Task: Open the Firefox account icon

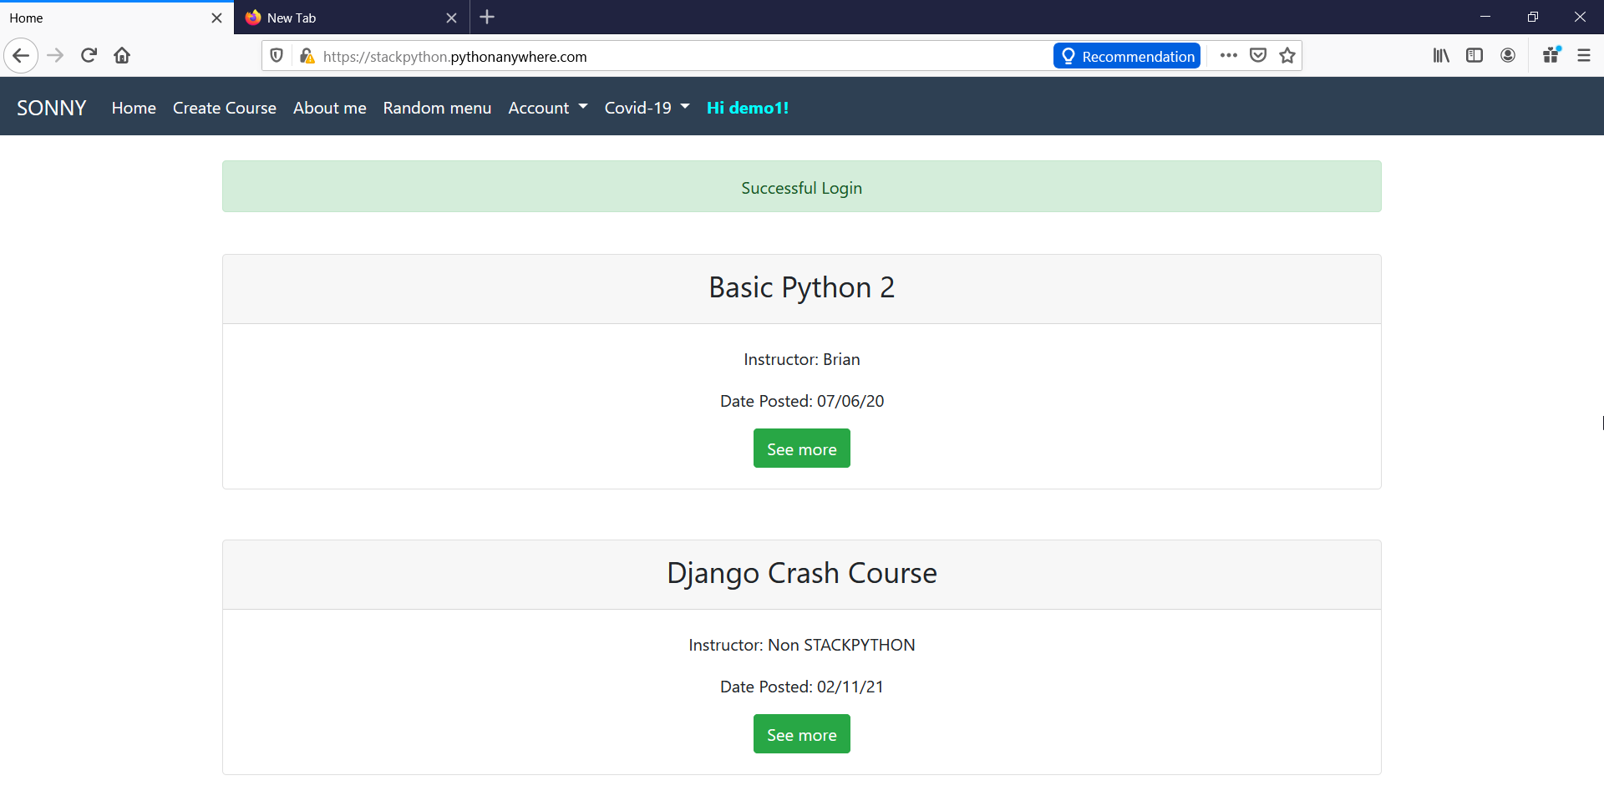Action: [x=1508, y=56]
